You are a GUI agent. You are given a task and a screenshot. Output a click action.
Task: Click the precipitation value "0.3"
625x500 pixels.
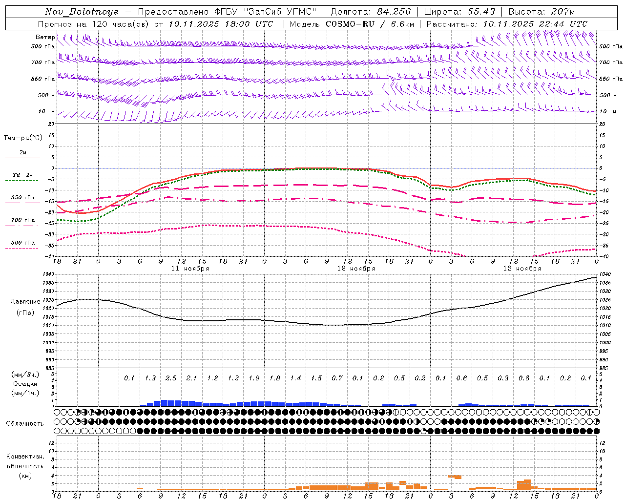[x=503, y=378]
